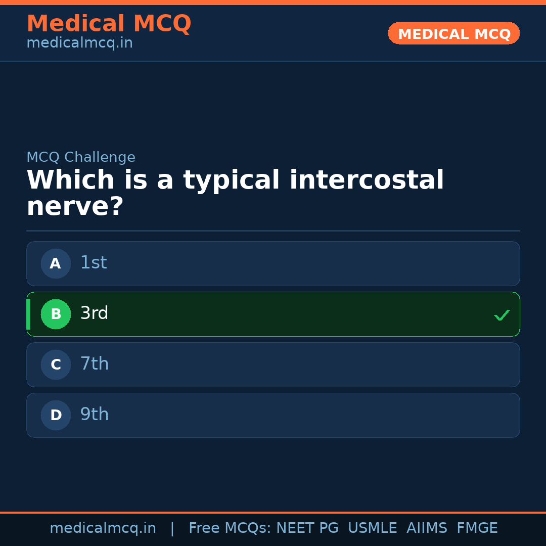The image size is (546, 546).
Task: Click the FMGE label in the footer
Action: (477, 528)
